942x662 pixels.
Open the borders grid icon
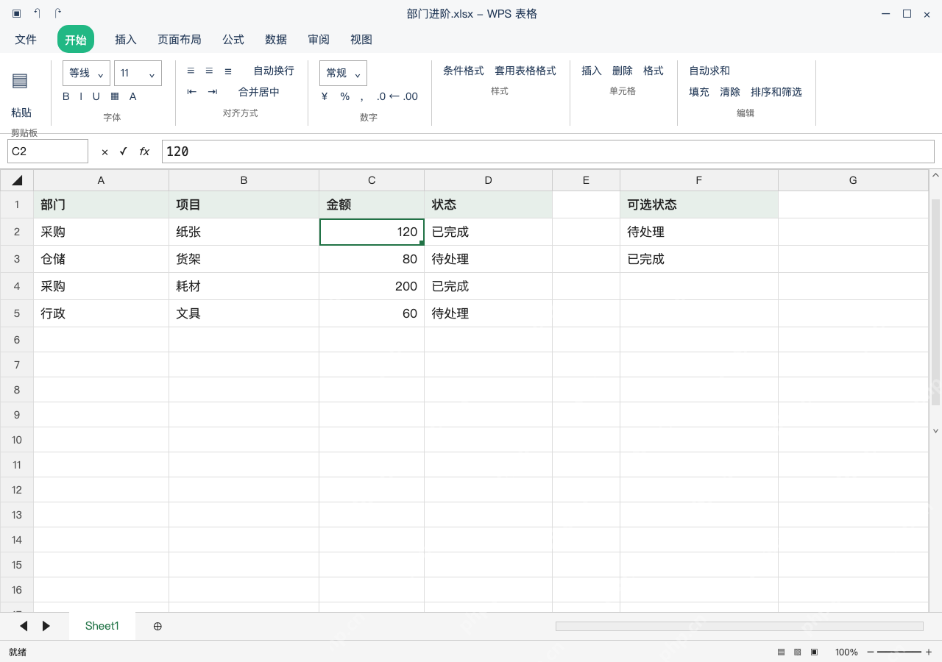[x=115, y=96]
